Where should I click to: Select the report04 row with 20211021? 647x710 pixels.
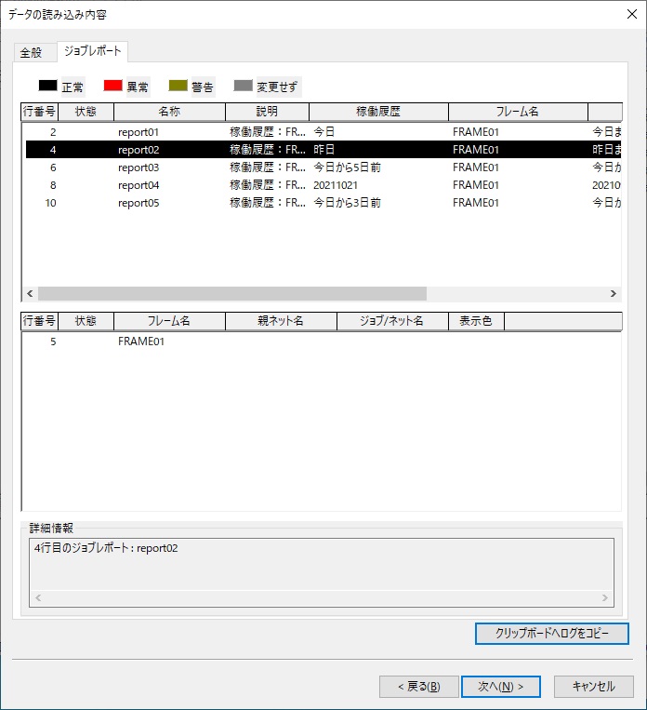323,185
